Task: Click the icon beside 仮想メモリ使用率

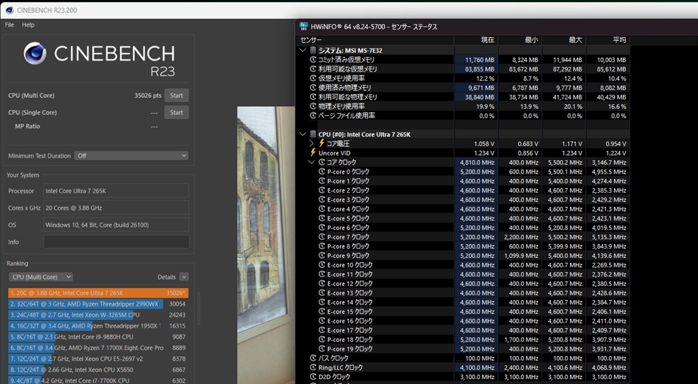Action: pos(313,78)
